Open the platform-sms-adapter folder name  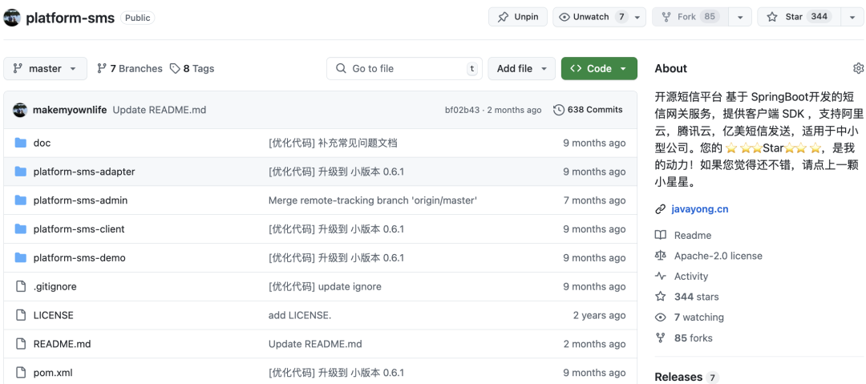(x=84, y=172)
